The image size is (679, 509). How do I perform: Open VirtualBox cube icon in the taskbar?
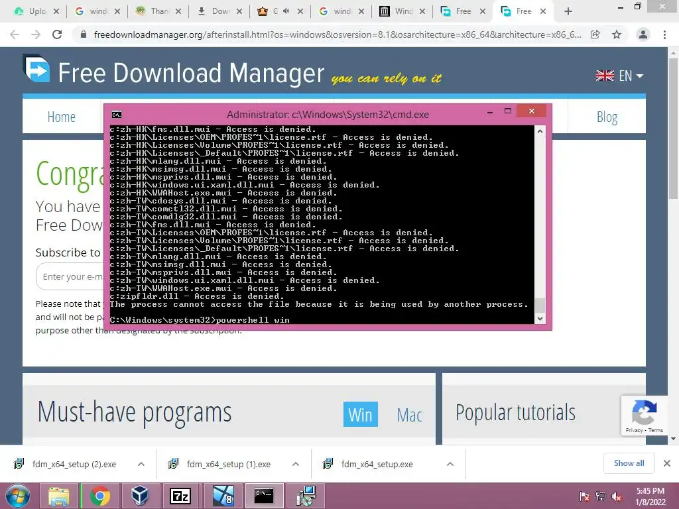pos(140,496)
